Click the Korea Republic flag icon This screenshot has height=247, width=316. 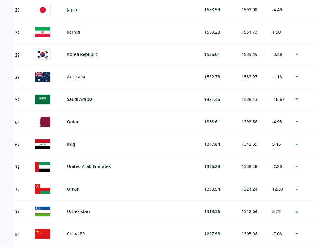click(43, 54)
